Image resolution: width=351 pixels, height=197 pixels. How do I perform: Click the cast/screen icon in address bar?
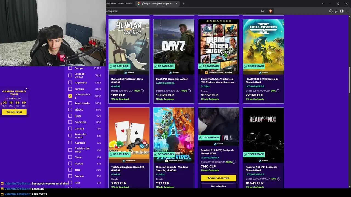pos(262,11)
